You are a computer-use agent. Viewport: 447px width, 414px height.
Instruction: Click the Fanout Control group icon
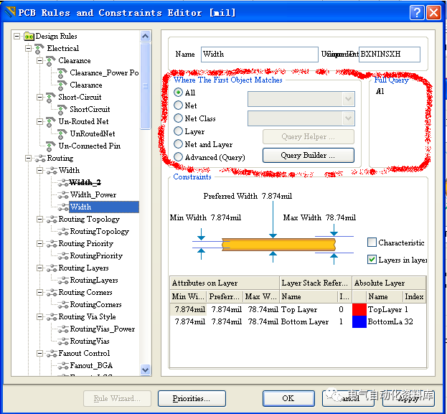click(52, 353)
